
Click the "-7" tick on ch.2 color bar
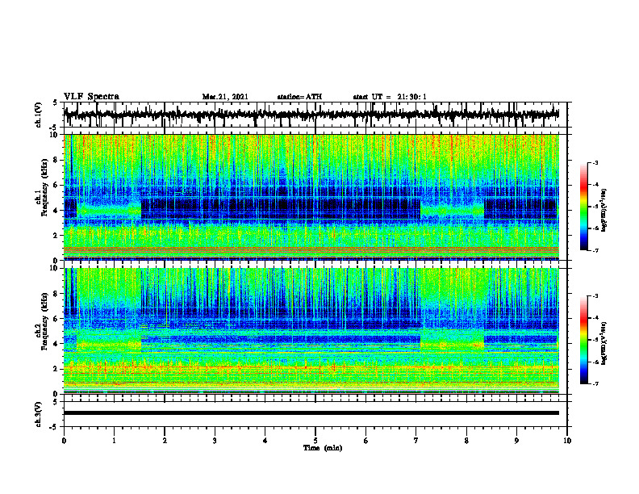coord(595,383)
